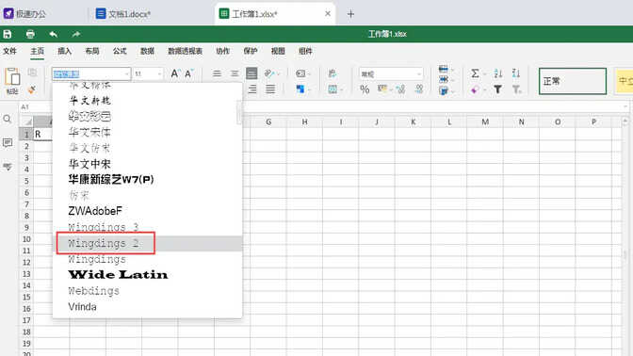Click the grey clear filter funnel icon
The image size is (633, 356).
(516, 89)
